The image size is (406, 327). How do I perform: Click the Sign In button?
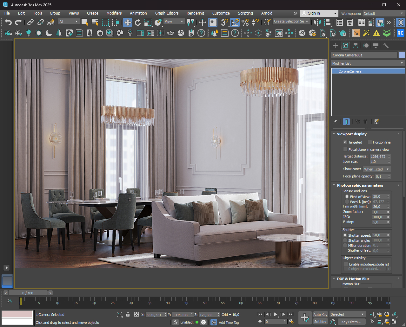tap(319, 13)
